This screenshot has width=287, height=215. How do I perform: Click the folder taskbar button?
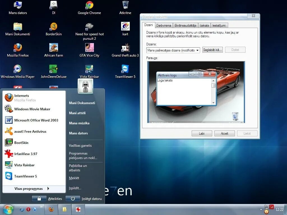(65, 209)
